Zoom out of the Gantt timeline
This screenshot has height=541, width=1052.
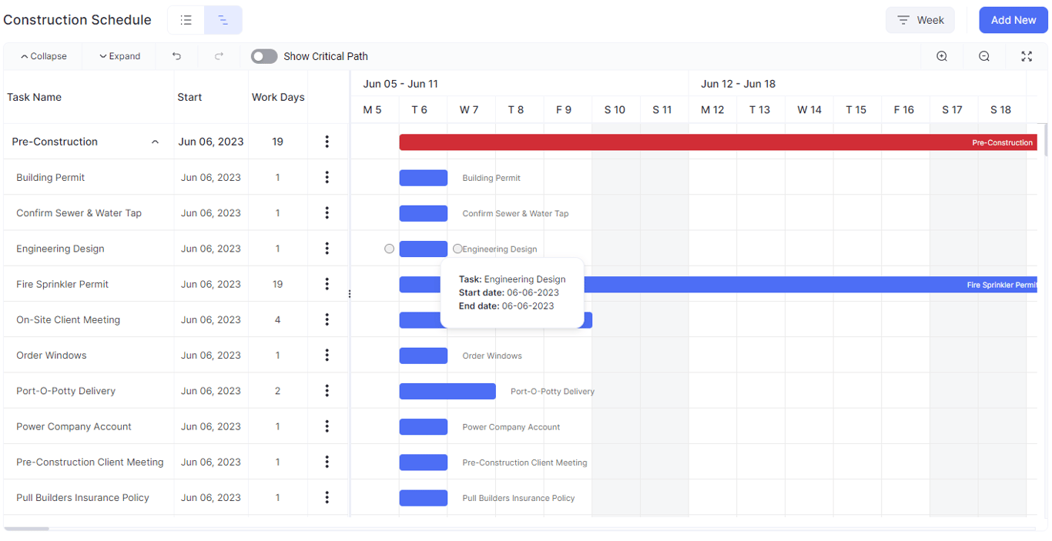coord(984,56)
